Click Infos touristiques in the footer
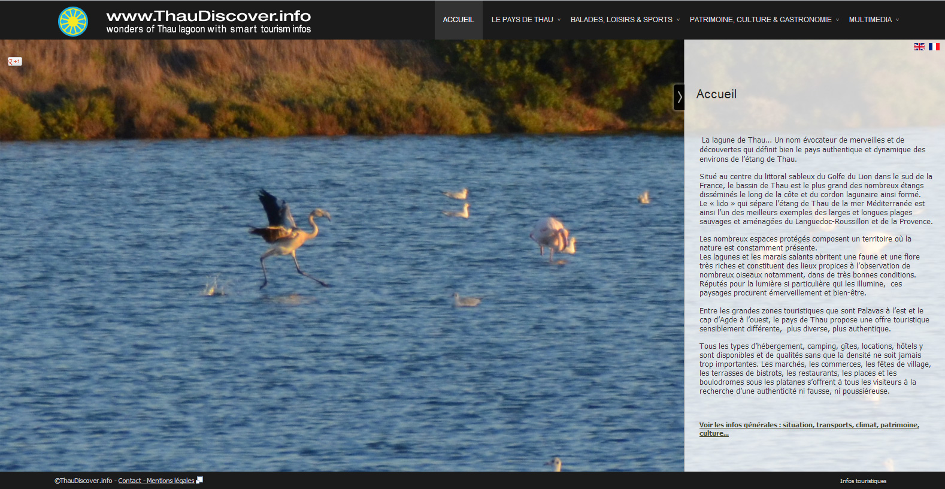Viewport: 945px width, 489px height. pos(863,481)
